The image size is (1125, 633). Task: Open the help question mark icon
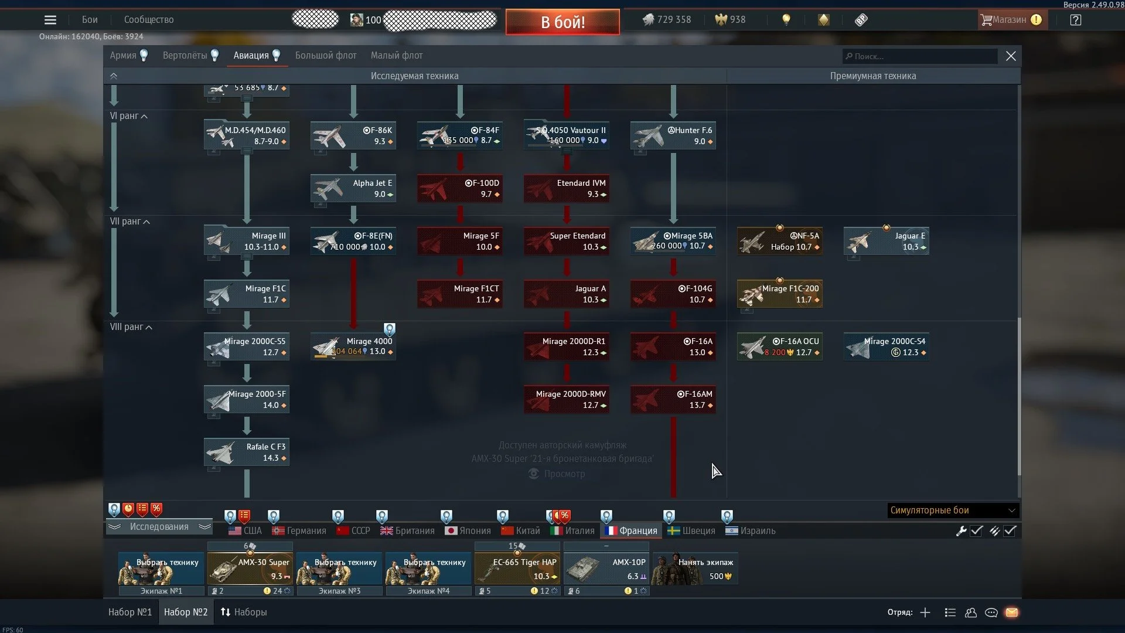(x=1075, y=20)
